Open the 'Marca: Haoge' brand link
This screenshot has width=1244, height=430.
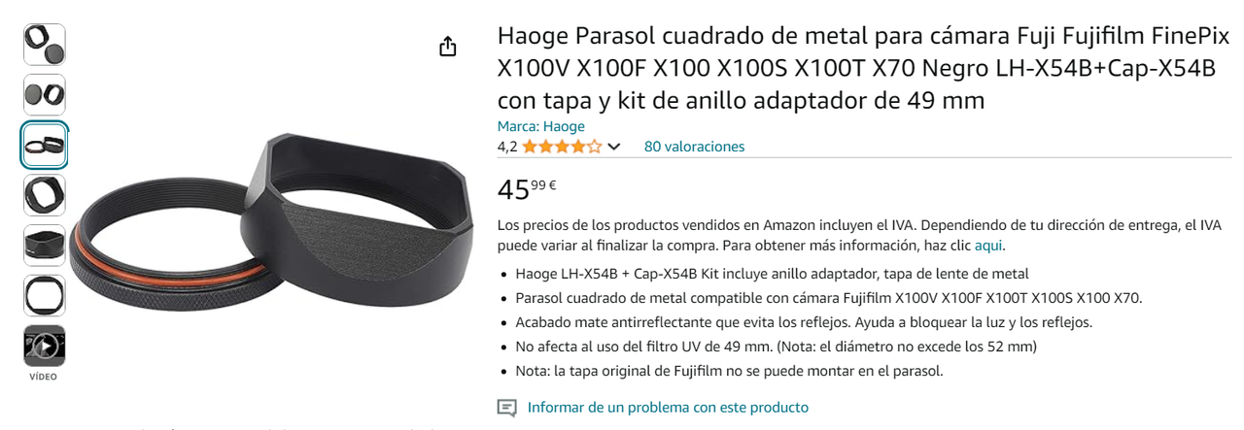[x=541, y=126]
